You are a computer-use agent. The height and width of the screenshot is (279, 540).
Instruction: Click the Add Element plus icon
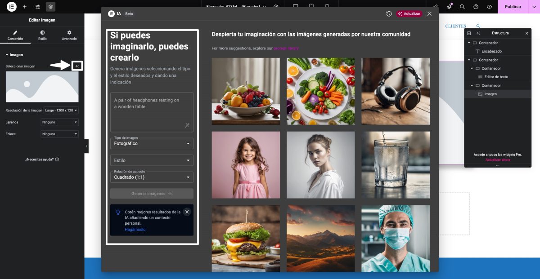(x=25, y=7)
